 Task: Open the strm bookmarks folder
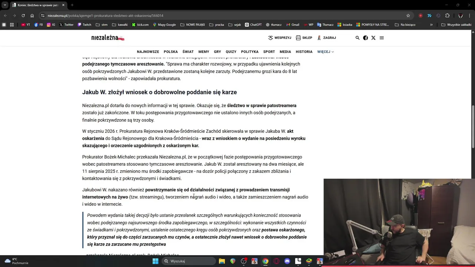[x=101, y=25]
